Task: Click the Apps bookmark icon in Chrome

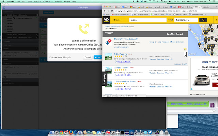Action: tap(105, 14)
